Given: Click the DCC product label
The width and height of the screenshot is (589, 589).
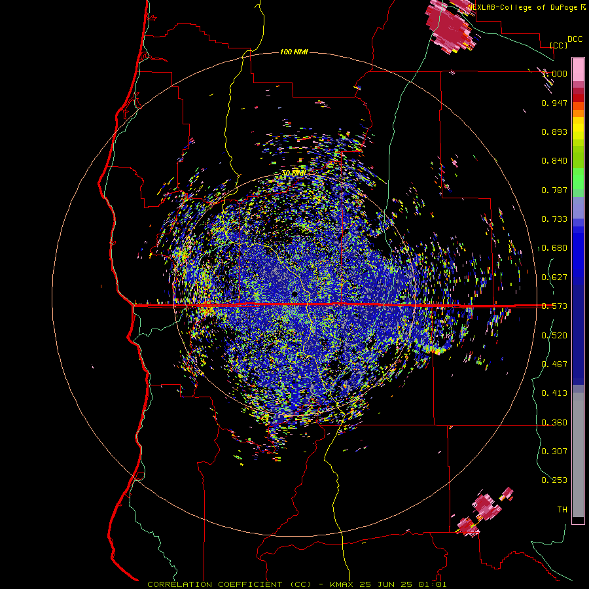Looking at the screenshot, I should pos(575,39).
